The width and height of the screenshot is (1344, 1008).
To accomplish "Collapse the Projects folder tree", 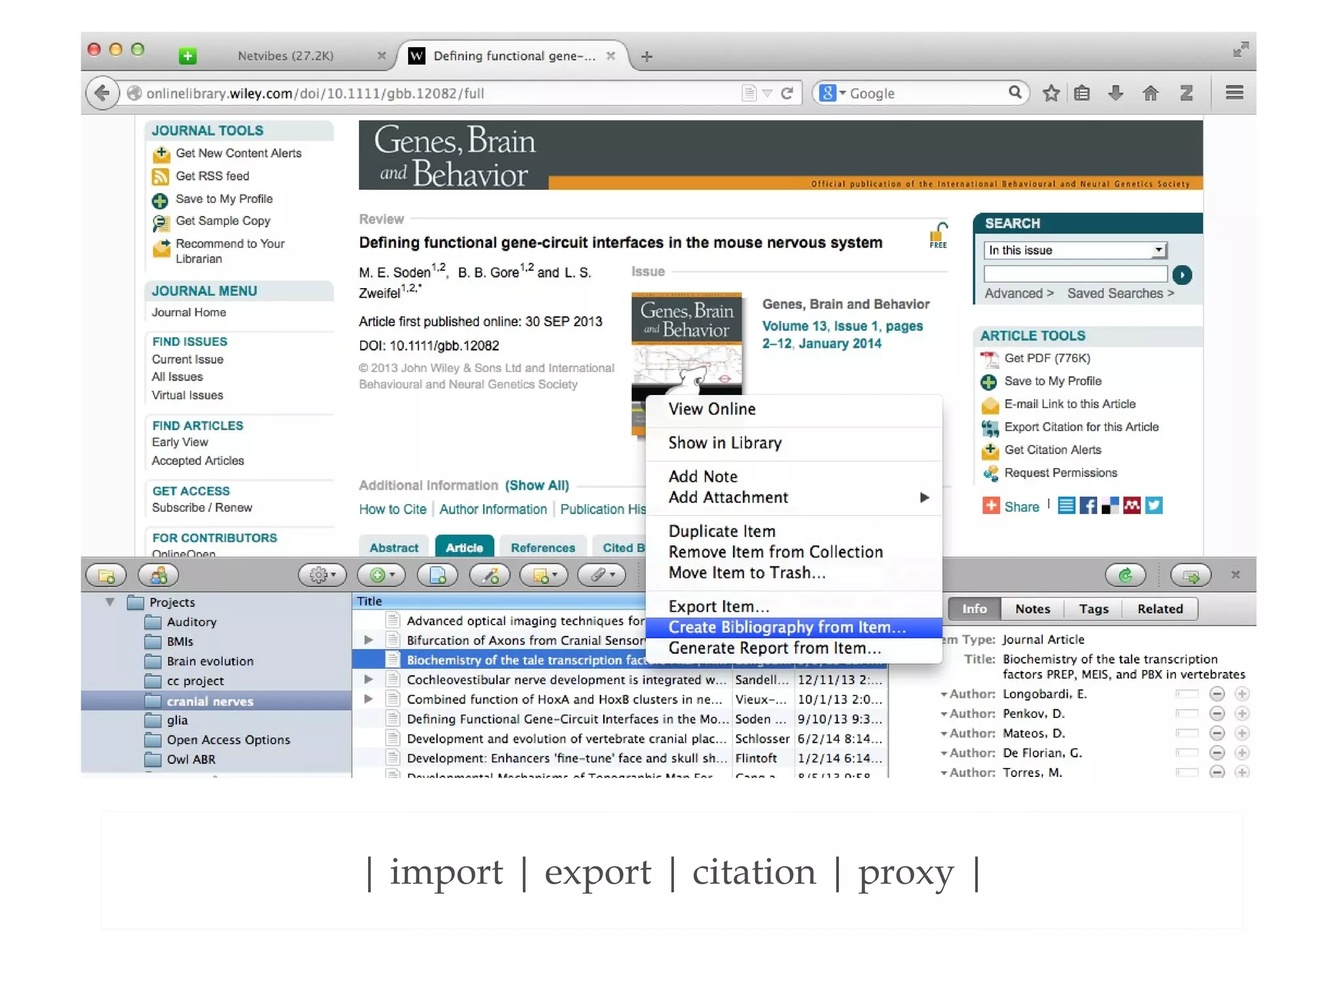I will pyautogui.click(x=110, y=602).
